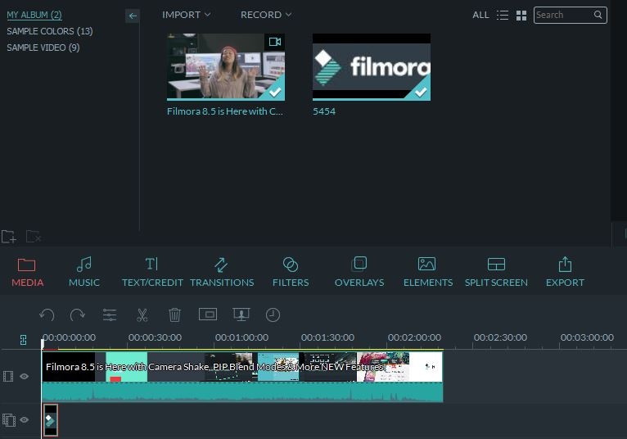Switch media view to grid layout

point(521,16)
